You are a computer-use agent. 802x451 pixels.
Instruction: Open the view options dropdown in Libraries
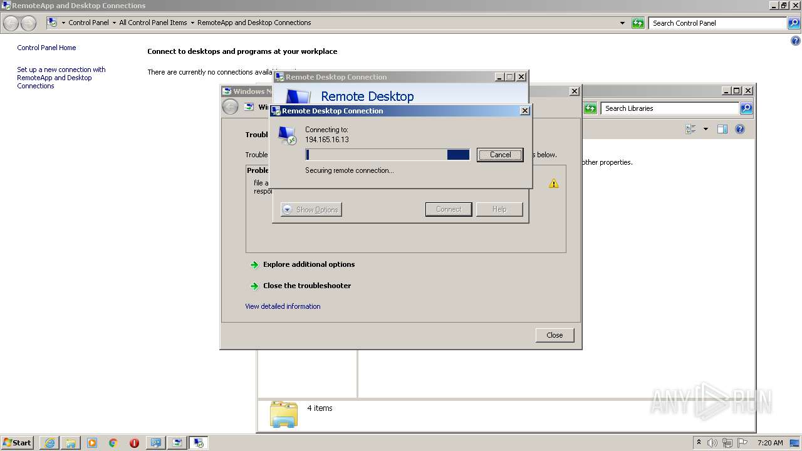coord(706,129)
